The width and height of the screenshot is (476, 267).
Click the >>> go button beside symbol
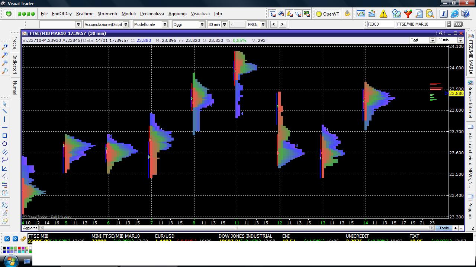(x=458, y=24)
